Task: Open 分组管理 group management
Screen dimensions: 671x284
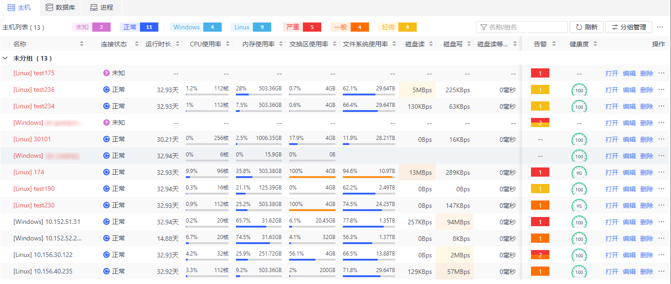Action: pyautogui.click(x=629, y=27)
